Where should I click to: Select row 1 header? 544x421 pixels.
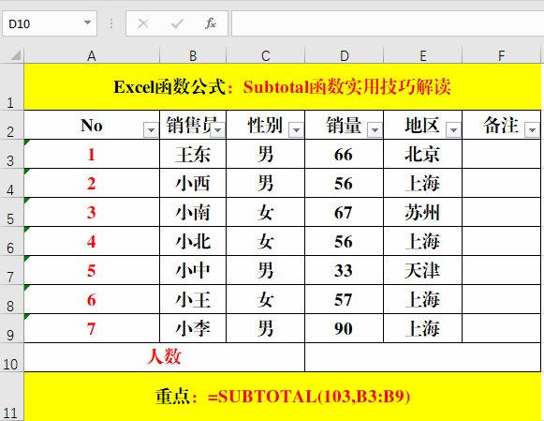tap(11, 87)
